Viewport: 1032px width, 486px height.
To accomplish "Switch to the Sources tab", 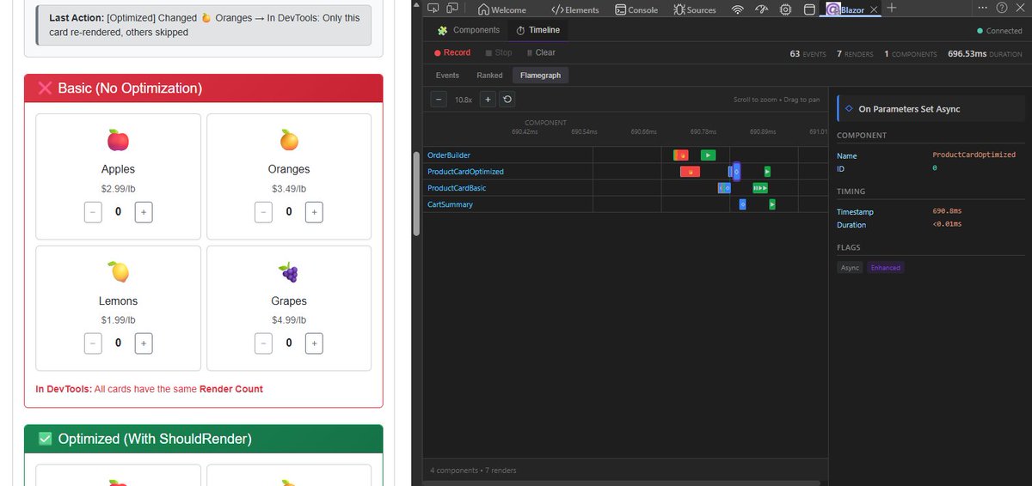I will pos(695,9).
